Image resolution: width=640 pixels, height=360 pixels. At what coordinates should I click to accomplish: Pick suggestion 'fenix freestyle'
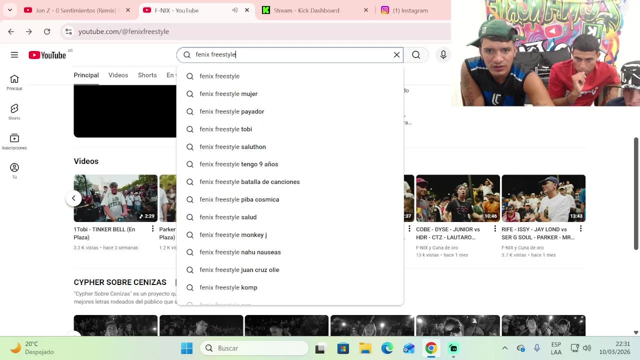pos(289,76)
